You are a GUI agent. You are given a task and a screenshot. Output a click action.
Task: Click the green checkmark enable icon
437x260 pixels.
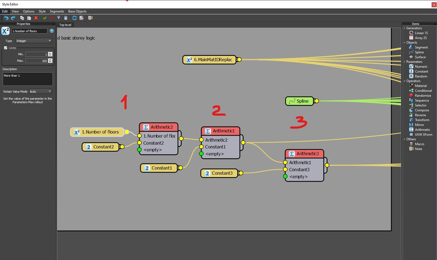45,18
